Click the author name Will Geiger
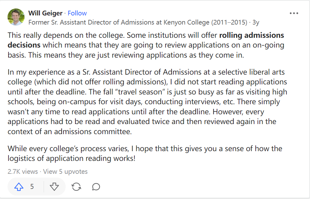The height and width of the screenshot is (199, 310). point(45,13)
